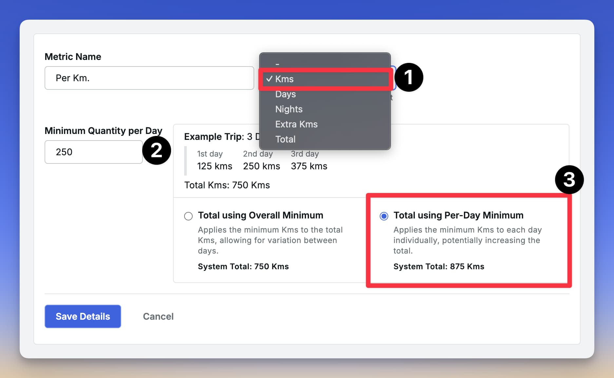Viewport: 614px width, 378px height.
Task: Click the System Total: 875 Kms text
Action: (439, 267)
